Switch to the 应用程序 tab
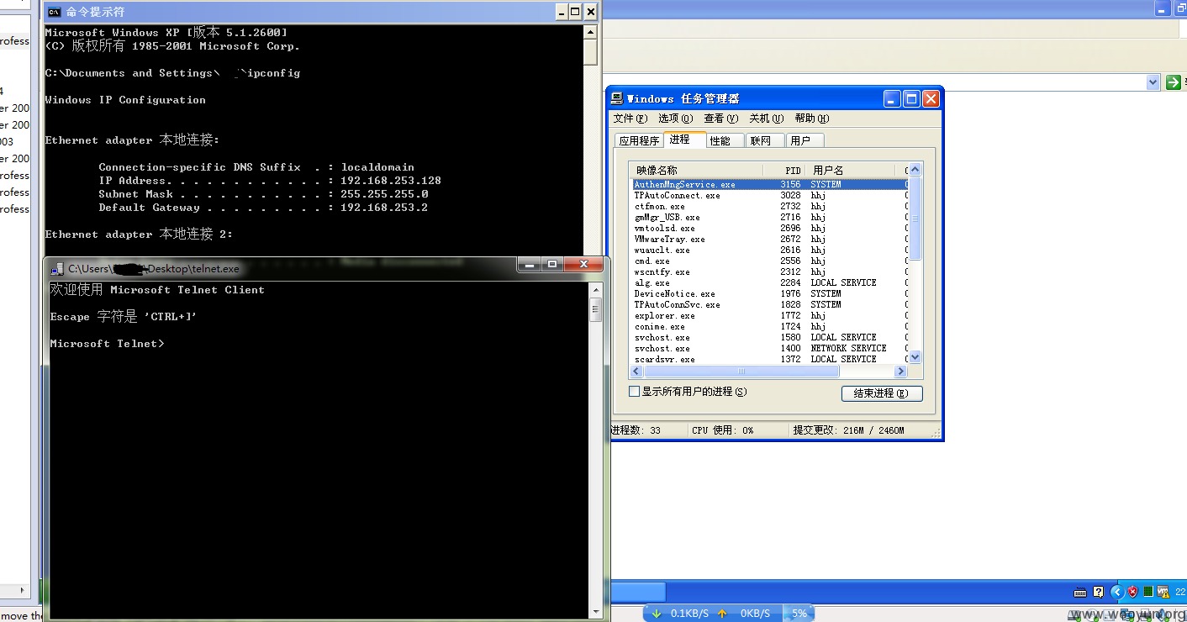 click(x=639, y=141)
